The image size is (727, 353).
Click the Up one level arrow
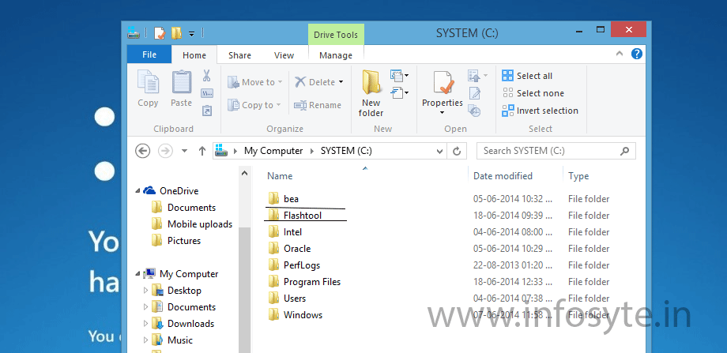pos(202,151)
